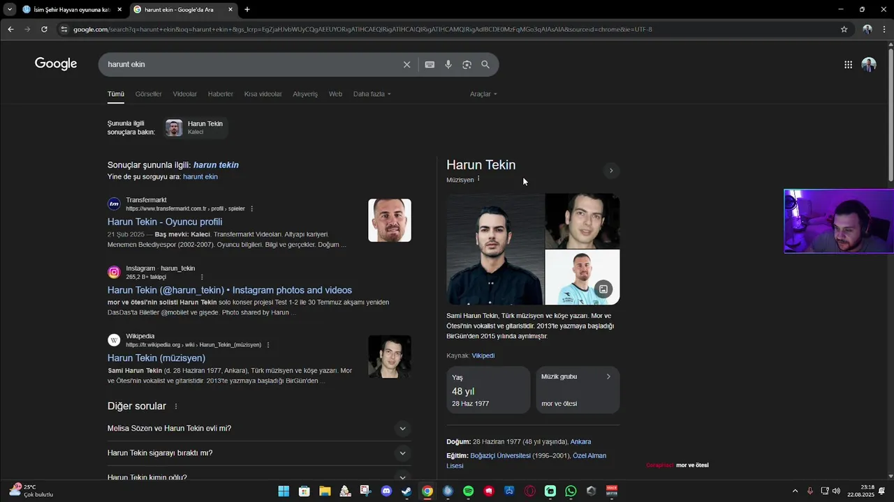Switch to the İsim Şehir Hayvan browser tab
The width and height of the screenshot is (894, 502).
[x=72, y=10]
